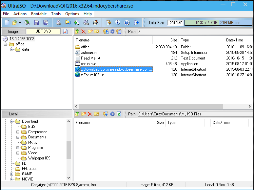Viewport: 254px width, 190px height.
Task: Open the blue Help question mark icon
Action: click(x=127, y=23)
